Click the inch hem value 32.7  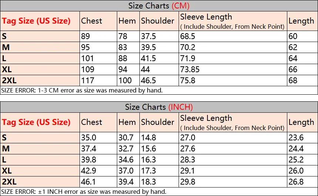pyautogui.click(x=126, y=149)
